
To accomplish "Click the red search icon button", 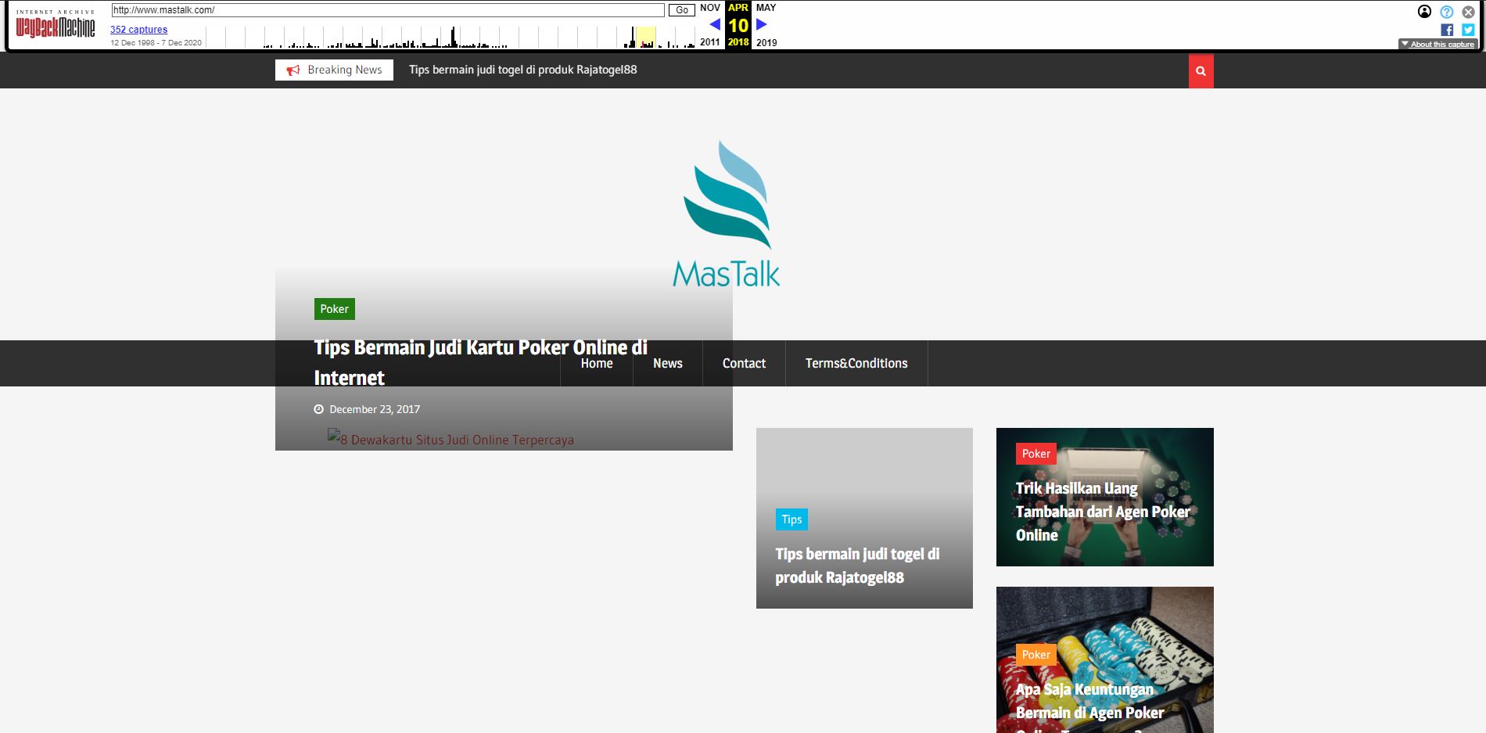I will [1201, 71].
